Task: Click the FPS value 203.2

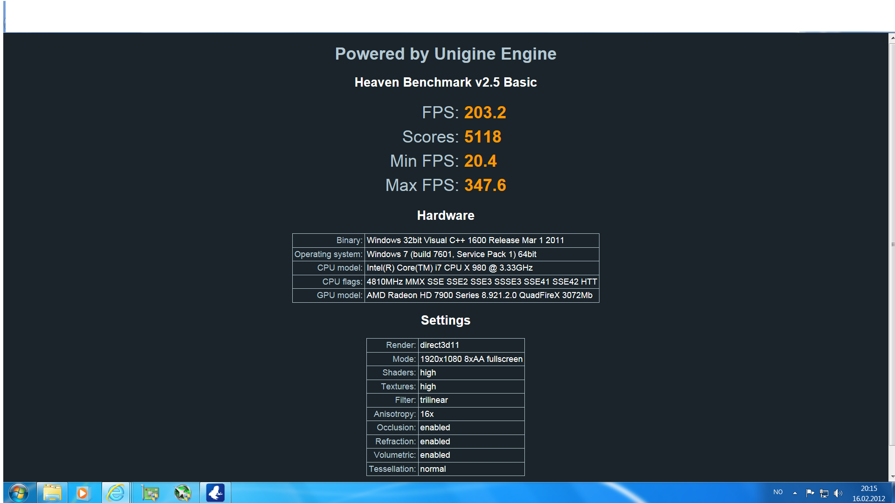Action: [485, 113]
